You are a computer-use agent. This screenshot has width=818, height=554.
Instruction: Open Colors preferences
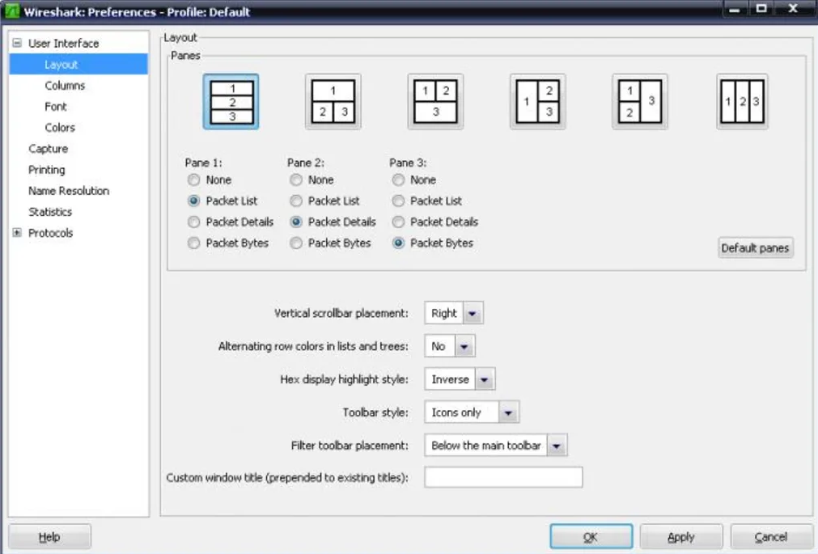click(60, 128)
